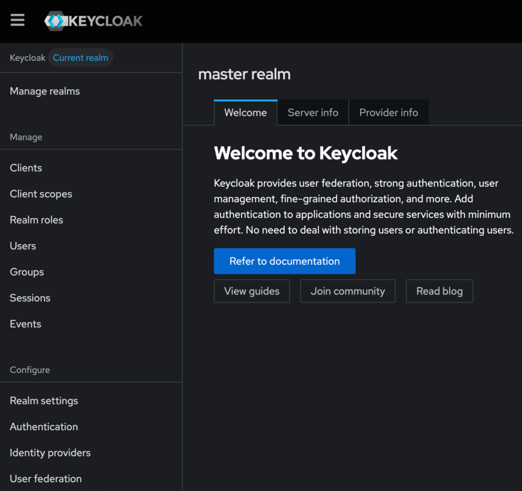Screen dimensions: 522x491
Task: Click Refer to documentation button
Action: pos(284,261)
